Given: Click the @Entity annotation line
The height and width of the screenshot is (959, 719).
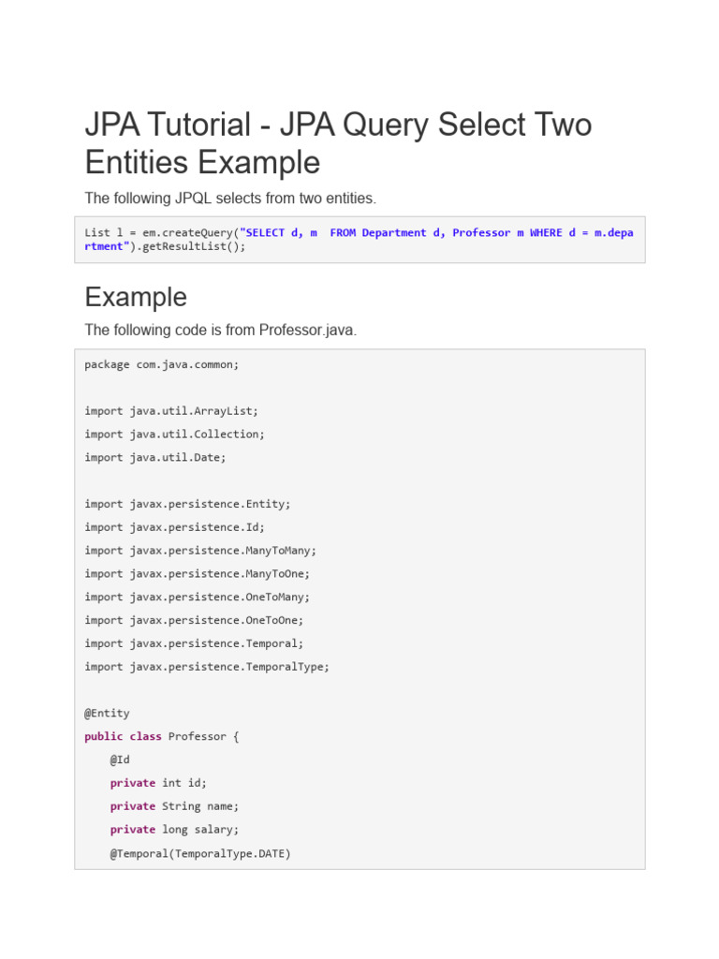Looking at the screenshot, I should [107, 713].
